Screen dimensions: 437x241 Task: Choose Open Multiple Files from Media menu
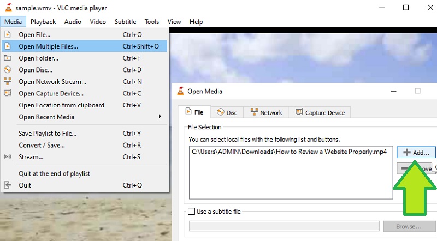[x=48, y=46]
